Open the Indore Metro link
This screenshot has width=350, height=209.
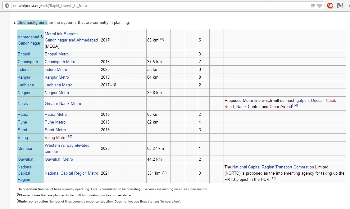56,69
